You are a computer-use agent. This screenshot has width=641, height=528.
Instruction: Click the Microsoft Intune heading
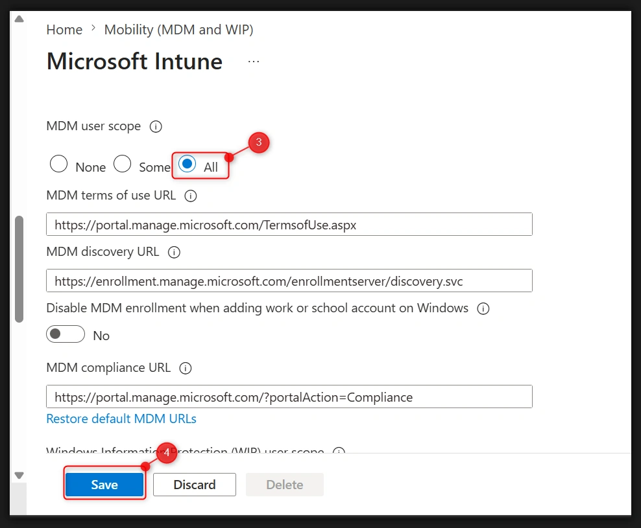[x=134, y=62]
